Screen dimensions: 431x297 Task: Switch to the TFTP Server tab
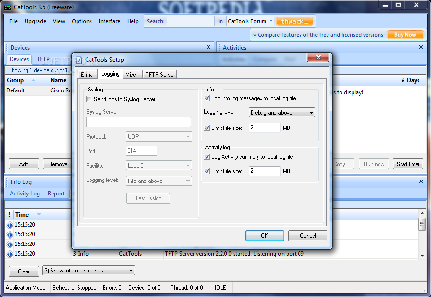(160, 75)
